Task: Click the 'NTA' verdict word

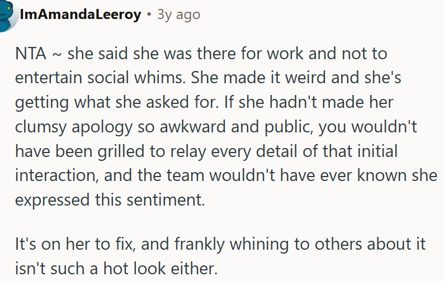Action: [x=31, y=53]
